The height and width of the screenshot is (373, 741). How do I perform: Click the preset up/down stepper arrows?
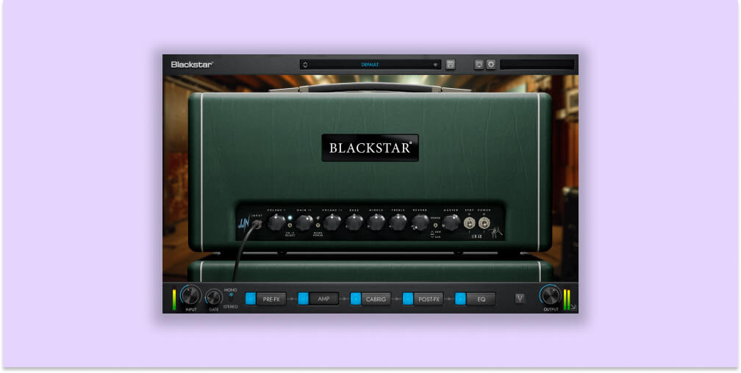(305, 65)
